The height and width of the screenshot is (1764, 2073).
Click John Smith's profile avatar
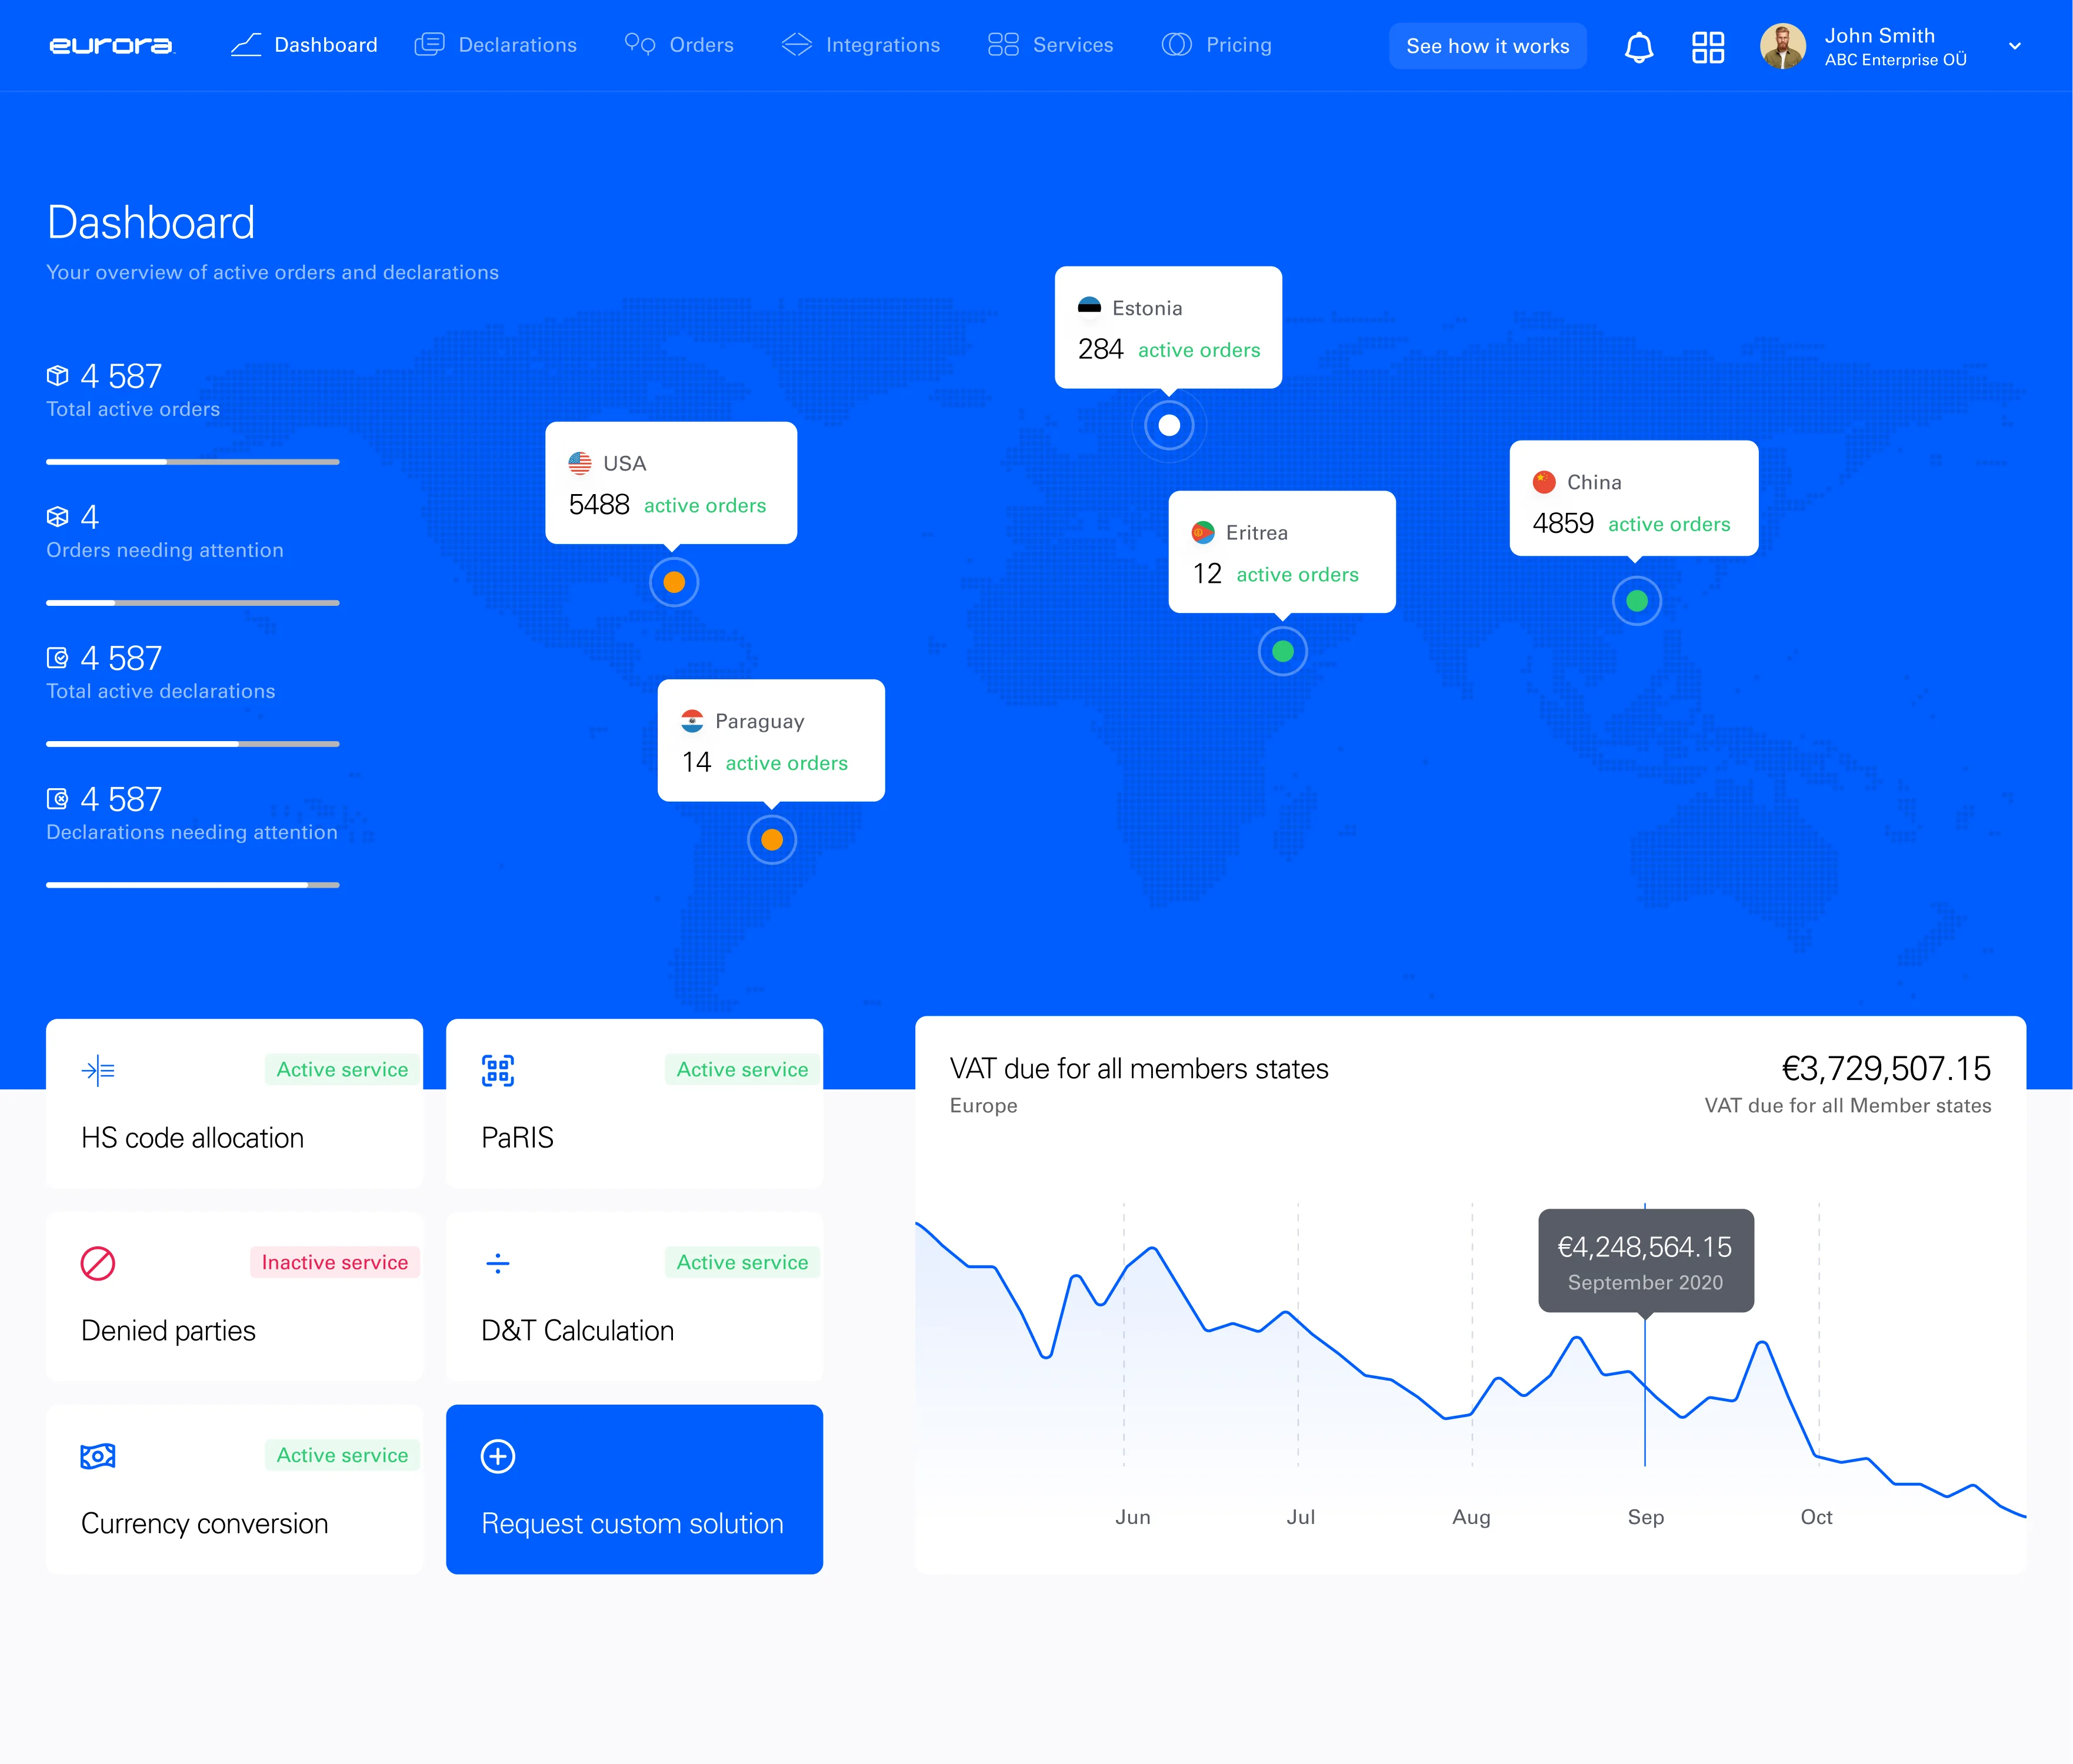point(1782,46)
